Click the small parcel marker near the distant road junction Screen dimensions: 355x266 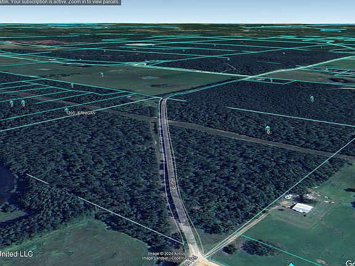pyautogui.click(x=271, y=80)
